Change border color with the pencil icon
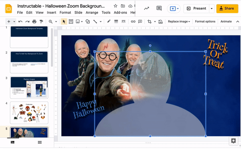This screenshot has width=241, height=149. pyautogui.click(x=109, y=21)
